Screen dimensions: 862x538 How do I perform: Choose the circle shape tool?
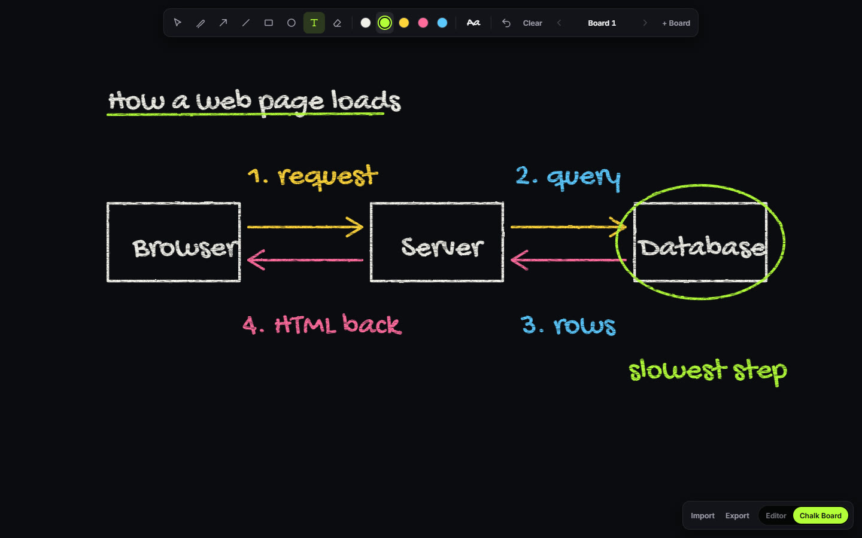coord(292,23)
